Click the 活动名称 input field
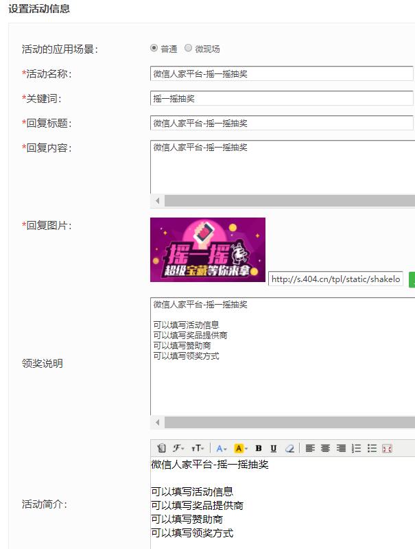 (x=282, y=73)
